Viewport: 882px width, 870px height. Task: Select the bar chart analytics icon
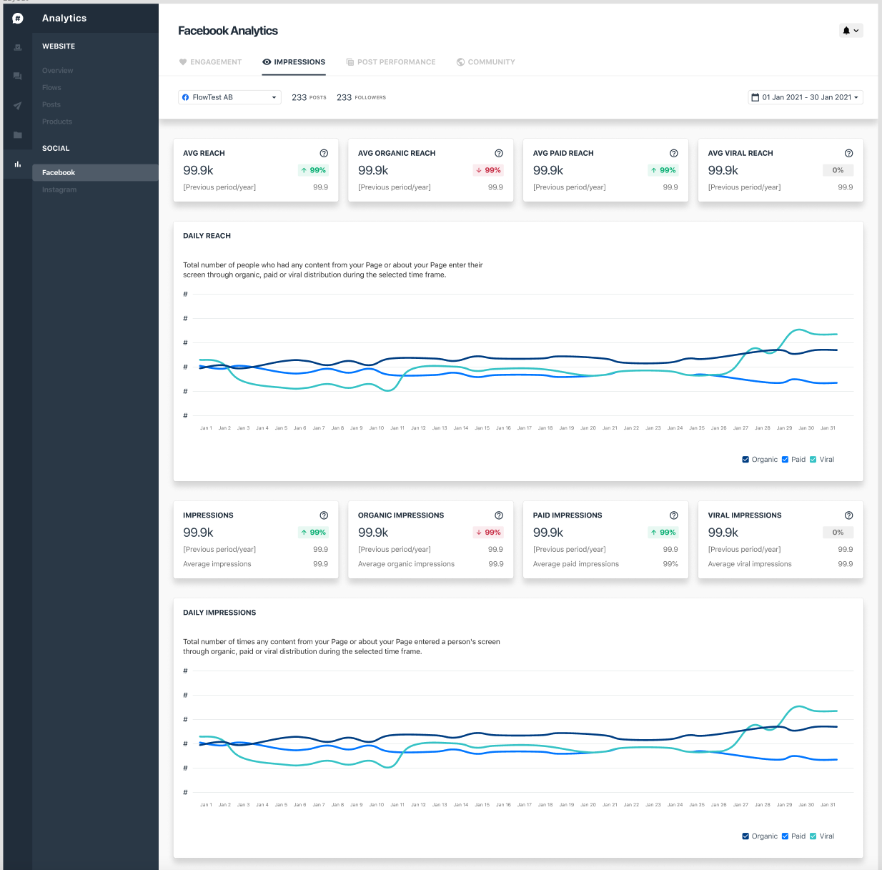click(18, 164)
